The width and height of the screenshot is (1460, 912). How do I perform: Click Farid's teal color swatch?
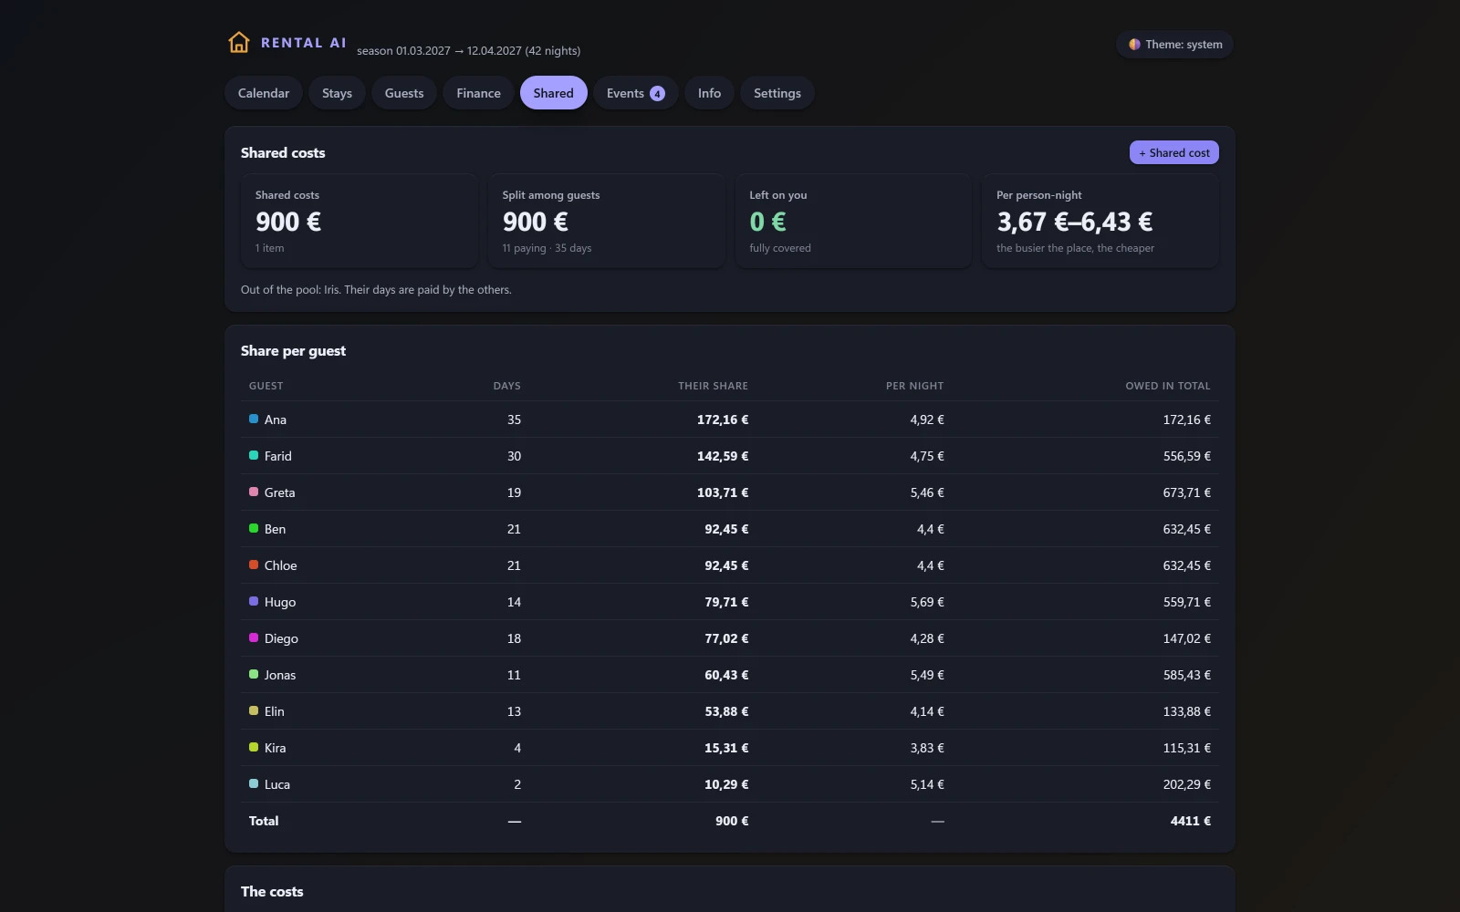click(254, 455)
